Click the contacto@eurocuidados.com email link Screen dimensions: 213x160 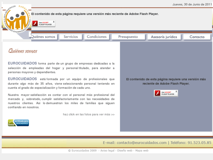pos(142,143)
